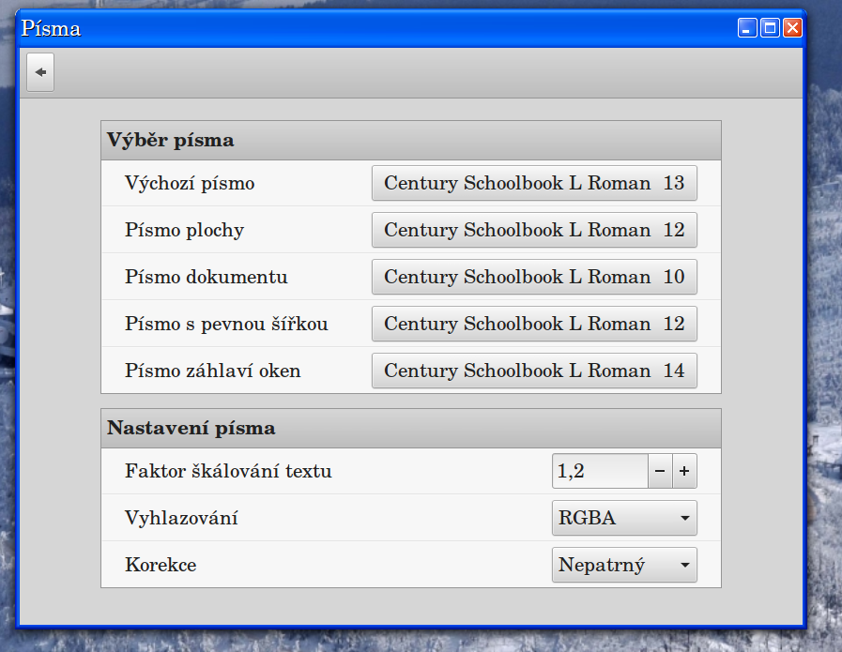Close the Písma window
Viewport: 842px width, 652px height.
[792, 28]
